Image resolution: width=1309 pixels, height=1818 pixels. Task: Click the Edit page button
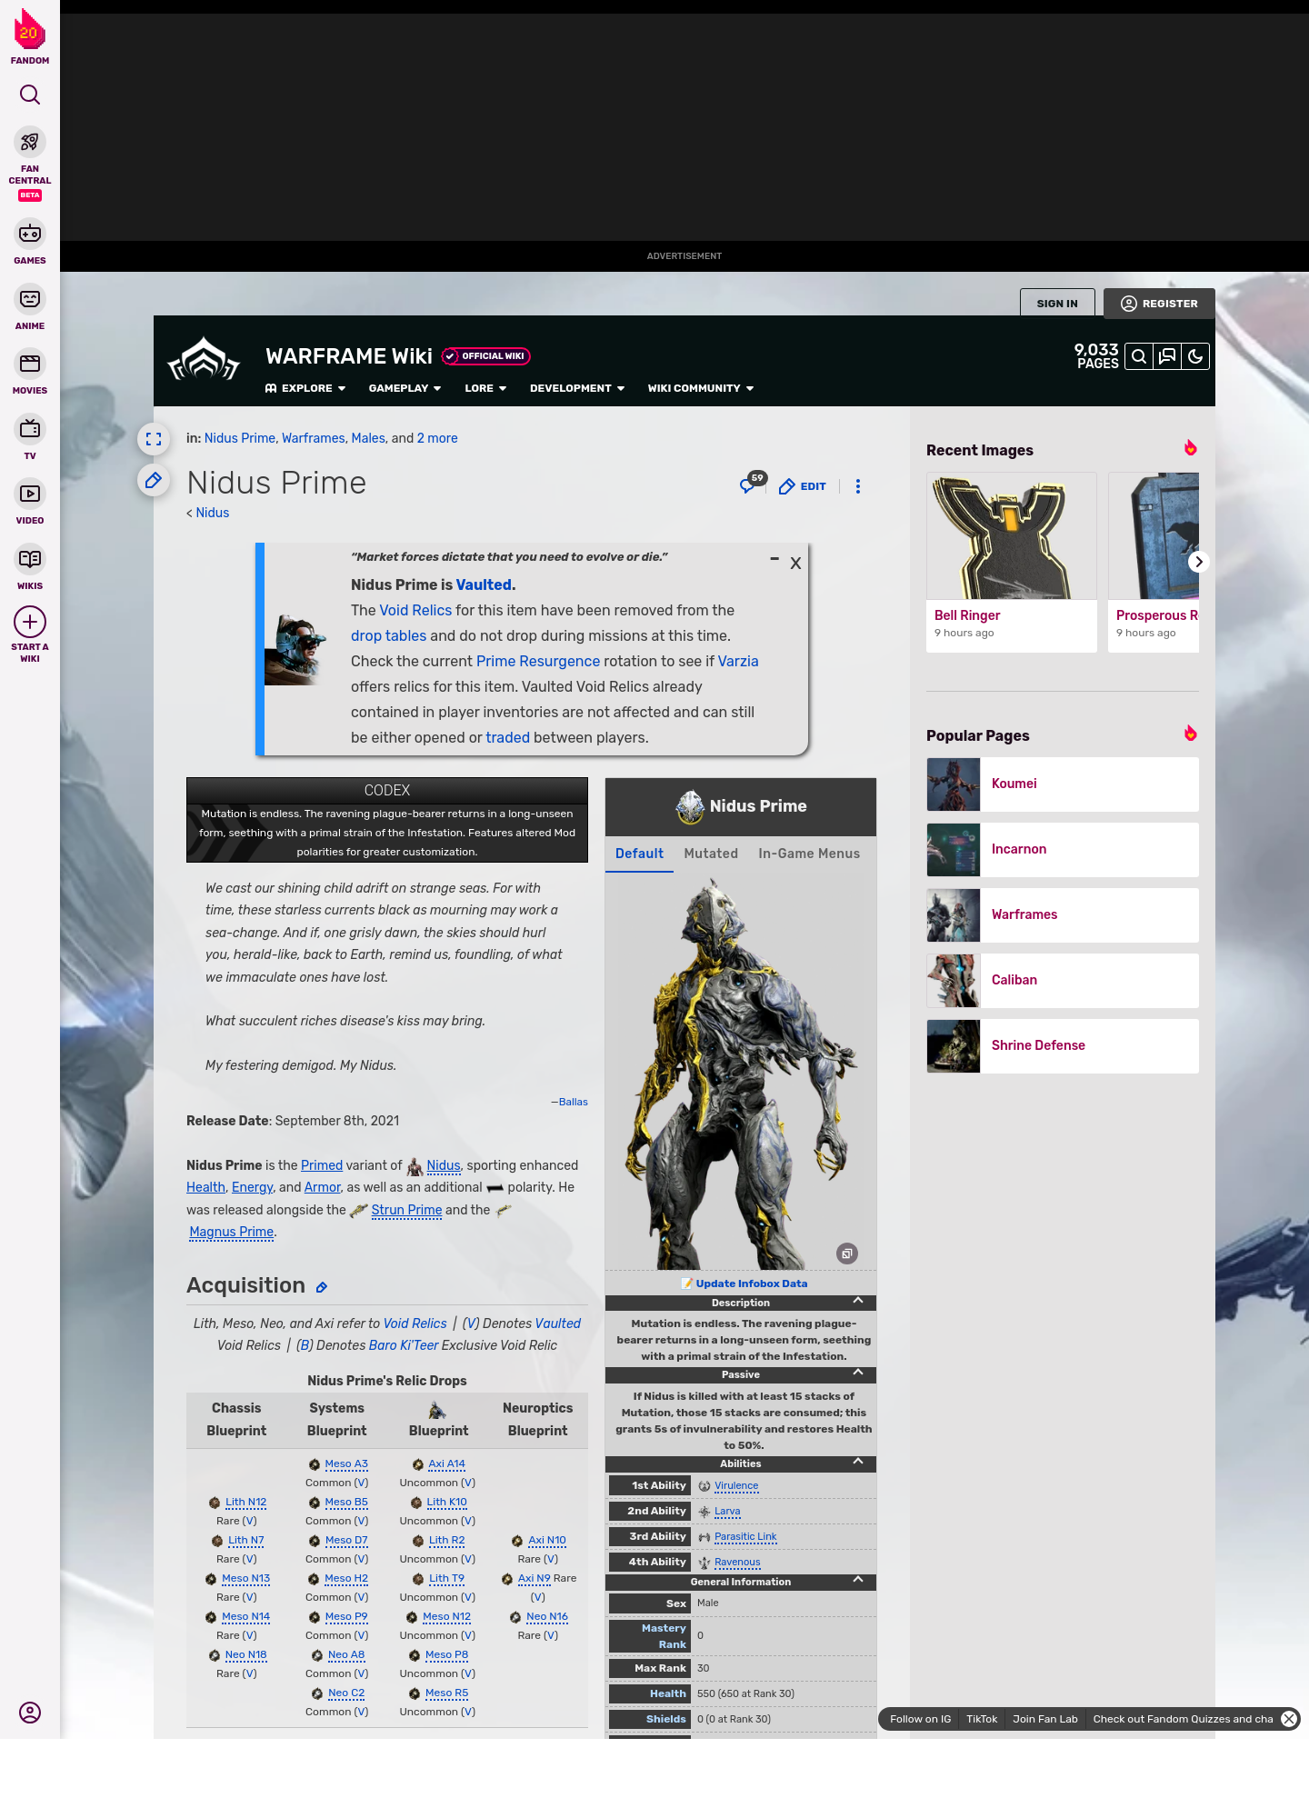[803, 486]
